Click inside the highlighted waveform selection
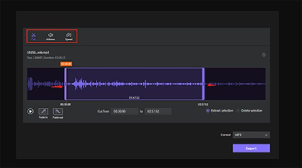 click(134, 84)
